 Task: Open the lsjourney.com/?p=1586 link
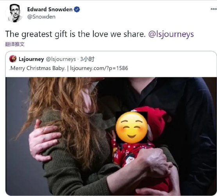[x=99, y=68]
